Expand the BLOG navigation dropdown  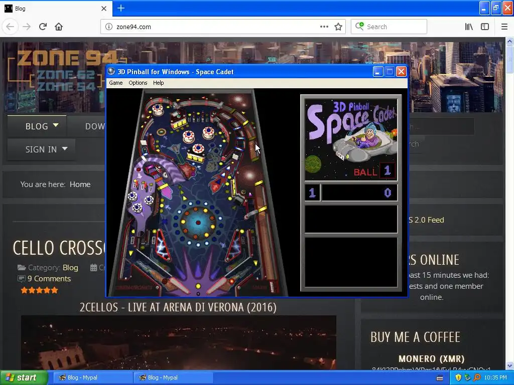(36, 126)
